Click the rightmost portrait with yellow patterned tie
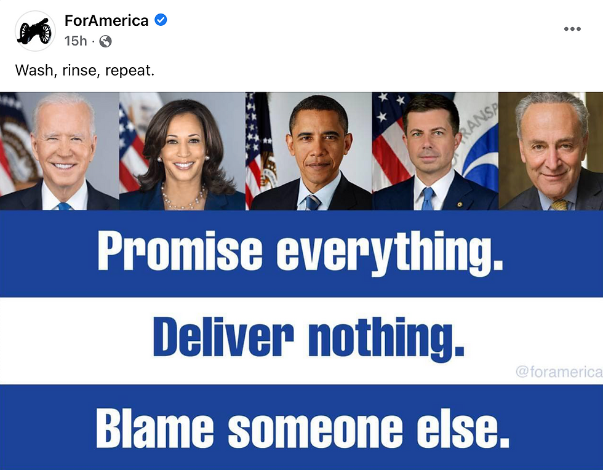Image resolution: width=603 pixels, height=470 pixels. point(551,151)
